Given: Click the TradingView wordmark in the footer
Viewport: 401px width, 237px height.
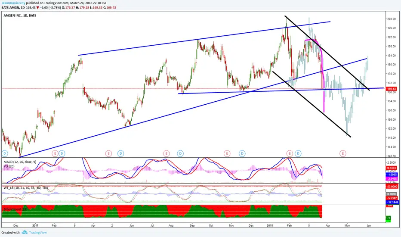Looking at the screenshot, I should tap(38, 233).
